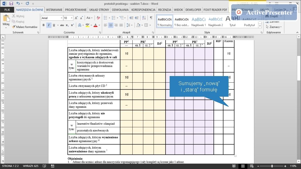Adjust the zoom slider handle

coord(272,166)
